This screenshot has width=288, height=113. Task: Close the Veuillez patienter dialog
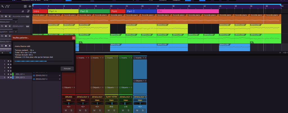(x=73, y=37)
